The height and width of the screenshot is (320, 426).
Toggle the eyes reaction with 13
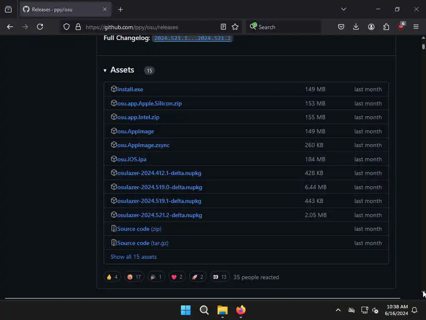220,277
